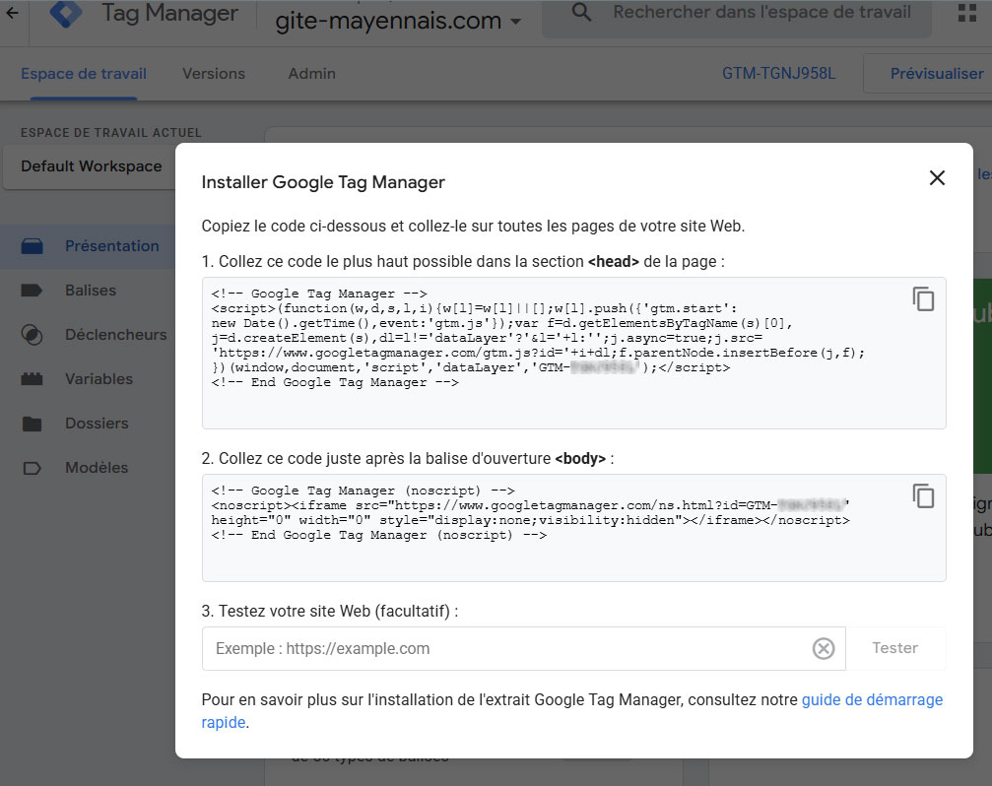Copy the head section code snippet
992x786 pixels.
923,299
